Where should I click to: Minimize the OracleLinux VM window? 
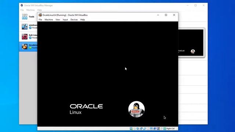tap(158, 15)
